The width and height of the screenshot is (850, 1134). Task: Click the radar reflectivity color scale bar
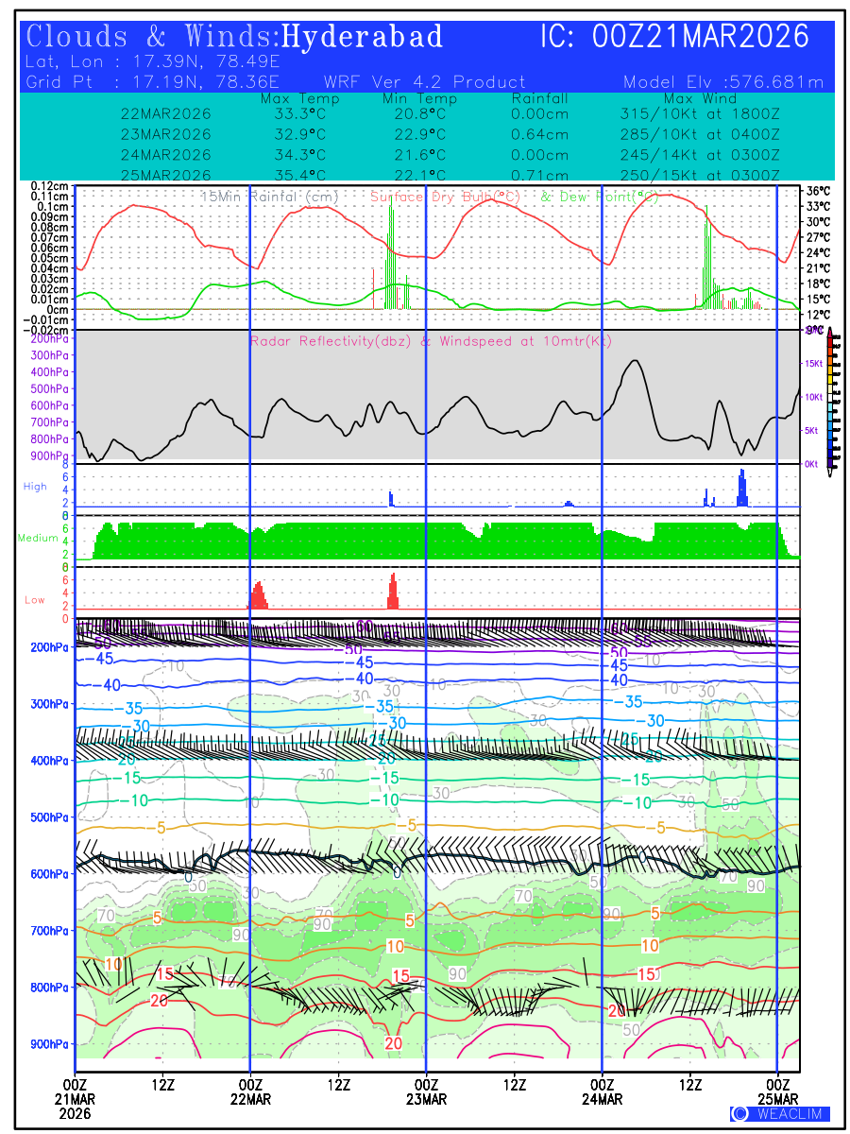[x=830, y=398]
